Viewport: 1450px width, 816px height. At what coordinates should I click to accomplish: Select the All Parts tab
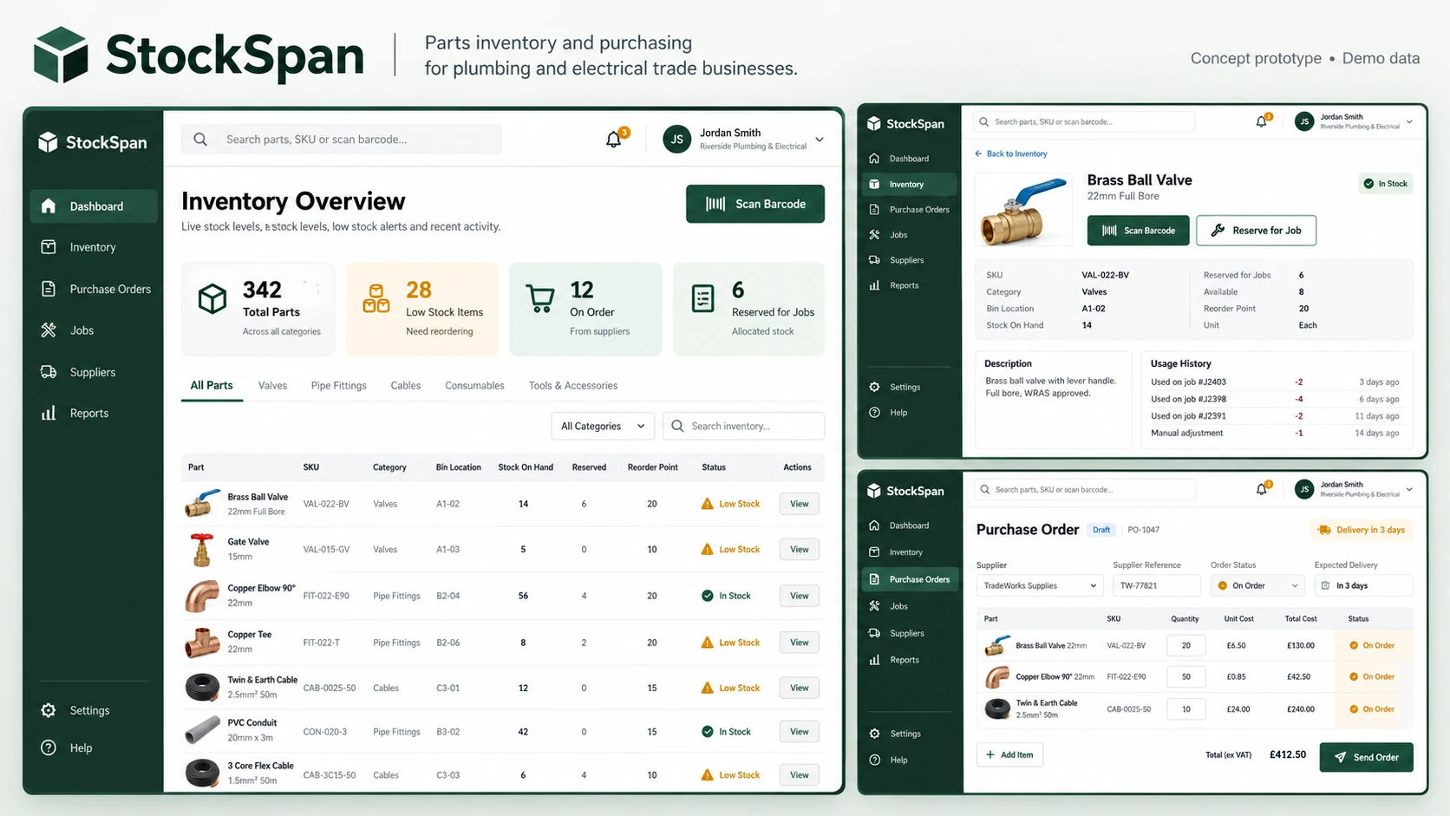coord(212,385)
